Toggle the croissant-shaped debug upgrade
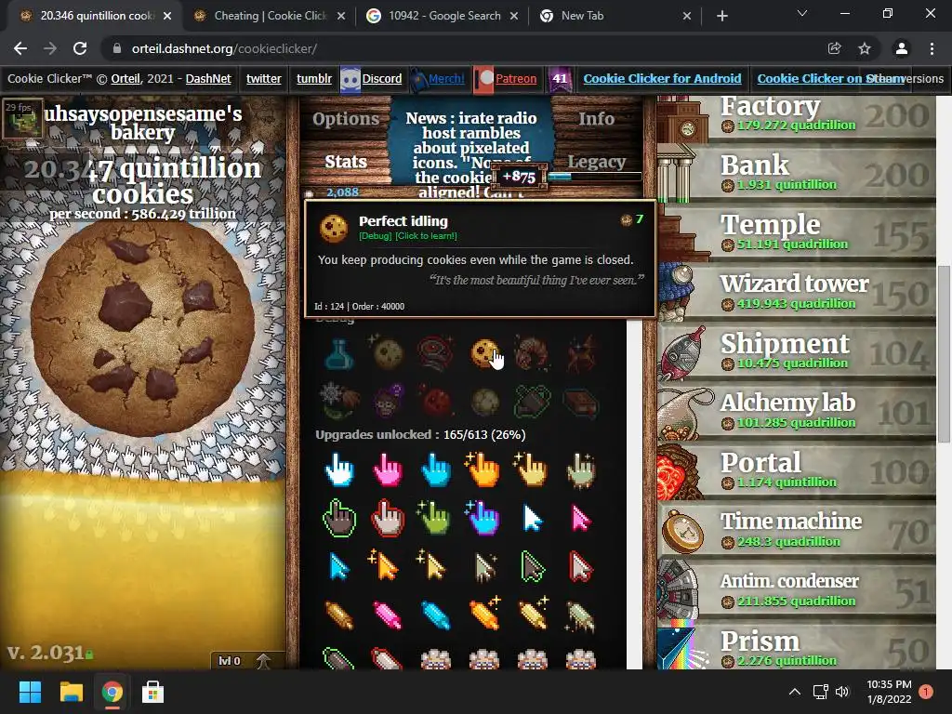Image resolution: width=952 pixels, height=714 pixels. [x=533, y=353]
